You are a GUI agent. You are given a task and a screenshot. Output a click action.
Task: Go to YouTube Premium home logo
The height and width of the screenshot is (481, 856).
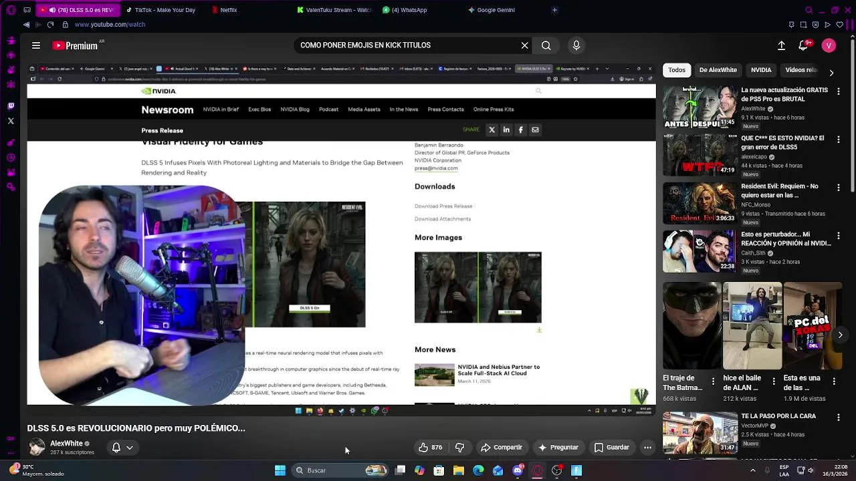coord(75,45)
